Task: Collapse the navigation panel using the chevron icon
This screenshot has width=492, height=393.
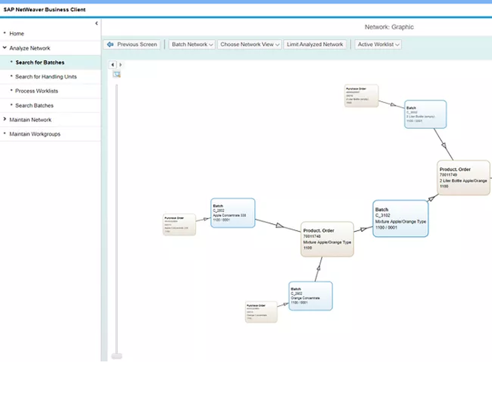Action: tap(96, 23)
